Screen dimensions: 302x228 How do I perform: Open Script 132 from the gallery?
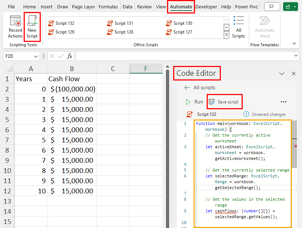[x=61, y=23]
